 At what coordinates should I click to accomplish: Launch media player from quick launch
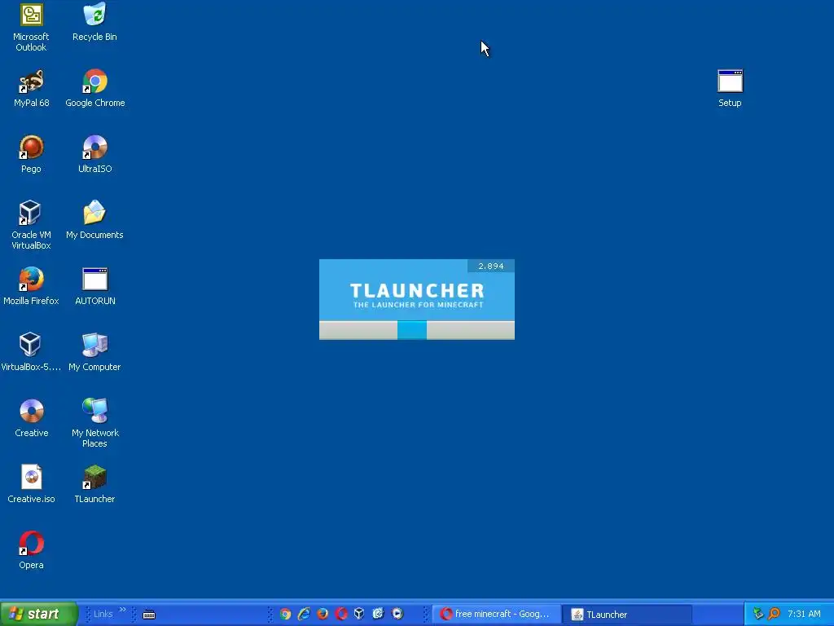point(397,615)
